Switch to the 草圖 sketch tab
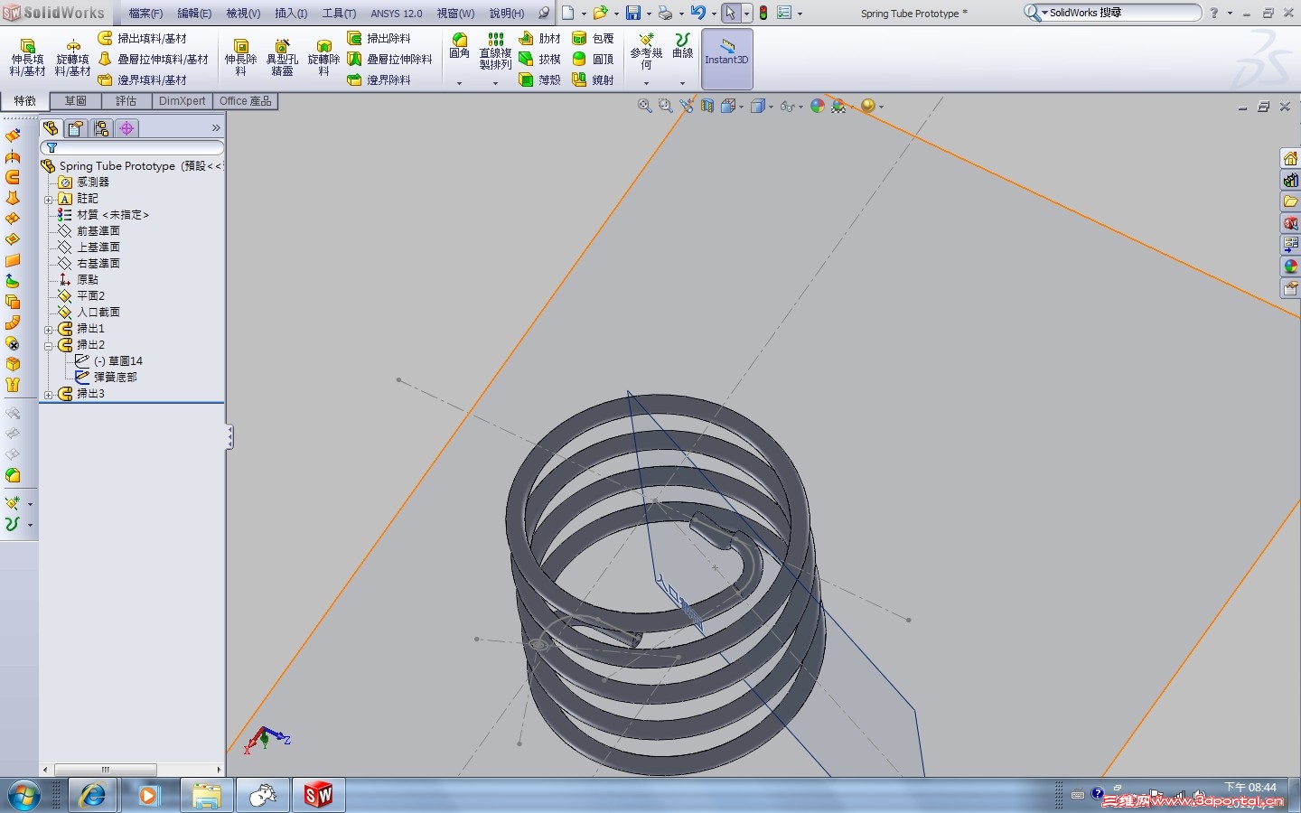This screenshot has width=1301, height=813. [x=76, y=101]
